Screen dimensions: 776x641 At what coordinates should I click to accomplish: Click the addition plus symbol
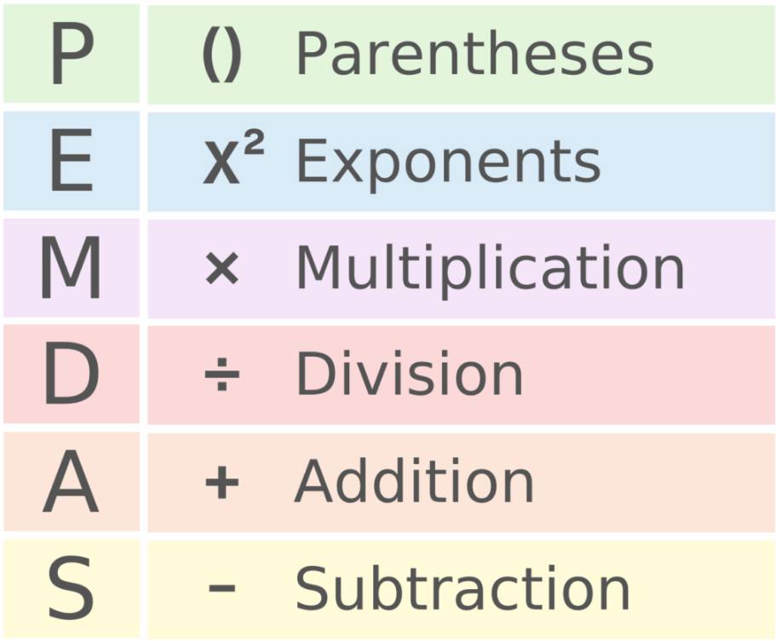click(x=222, y=481)
